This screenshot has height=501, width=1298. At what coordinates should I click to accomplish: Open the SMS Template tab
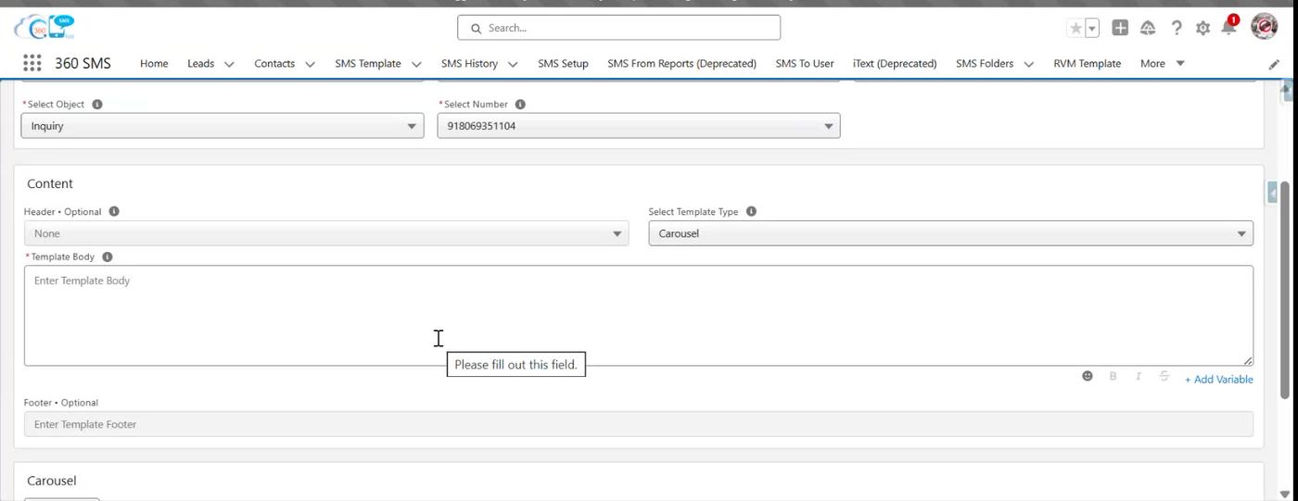tap(368, 64)
